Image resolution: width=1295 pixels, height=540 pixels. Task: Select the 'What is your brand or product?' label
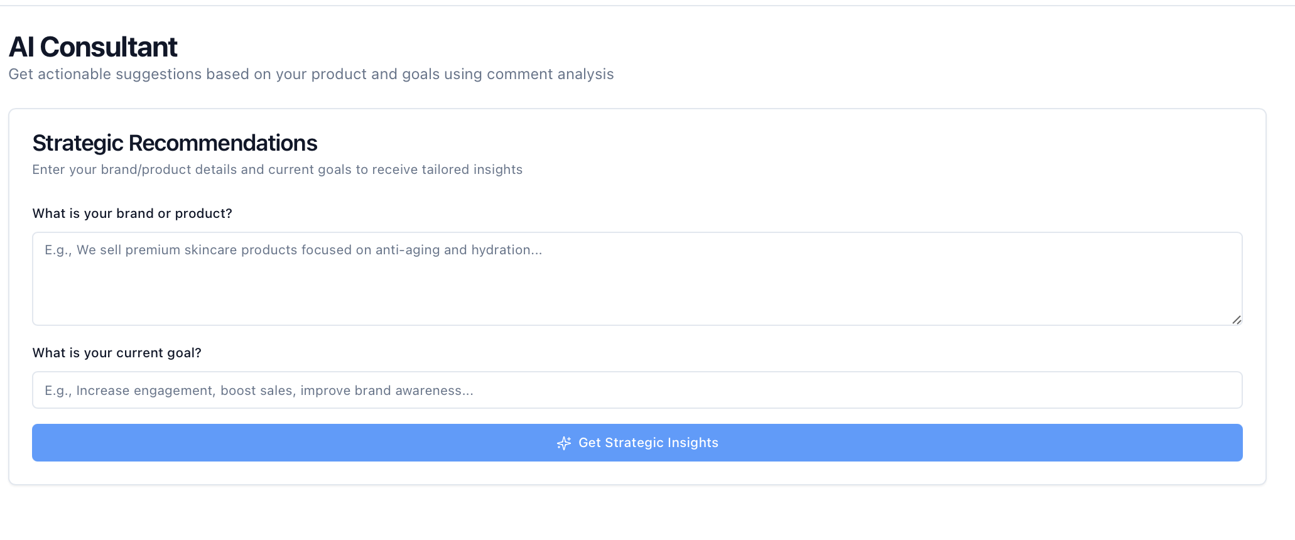click(132, 213)
